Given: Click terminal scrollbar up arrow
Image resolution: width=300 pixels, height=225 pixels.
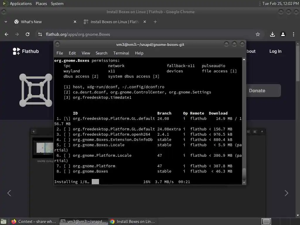Looking at the screenshot, I should (x=244, y=60).
